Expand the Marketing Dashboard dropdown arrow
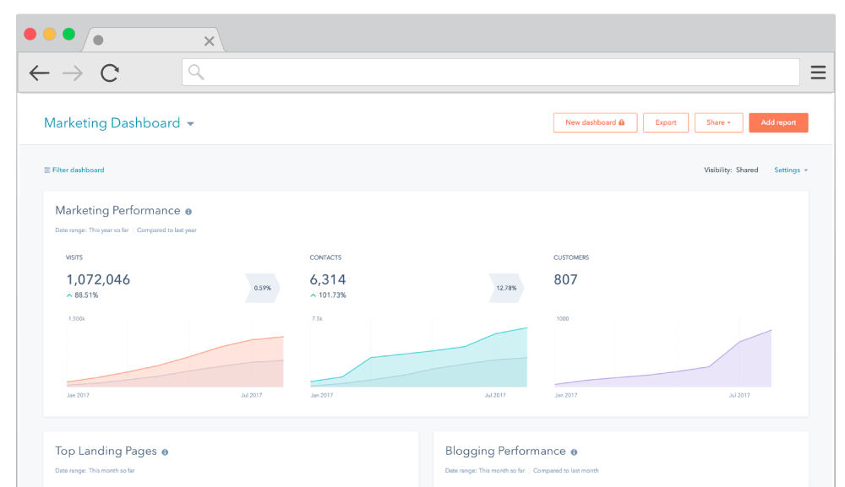 tap(190, 124)
